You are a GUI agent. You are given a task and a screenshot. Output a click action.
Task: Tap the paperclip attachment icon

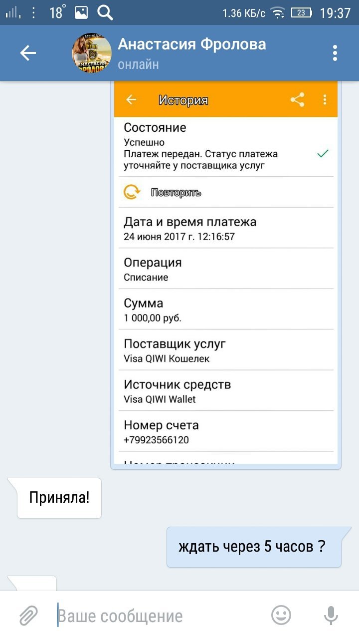coord(28,616)
